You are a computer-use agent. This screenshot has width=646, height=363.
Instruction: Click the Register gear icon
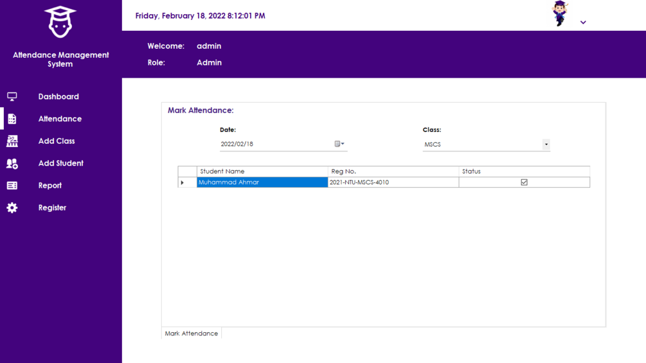pyautogui.click(x=12, y=208)
